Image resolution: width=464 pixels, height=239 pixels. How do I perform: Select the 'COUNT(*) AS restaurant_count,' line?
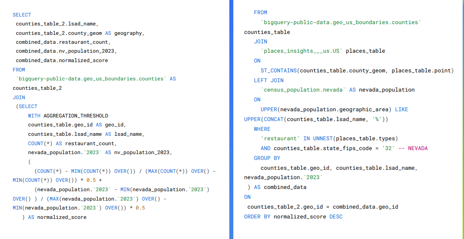72,143
